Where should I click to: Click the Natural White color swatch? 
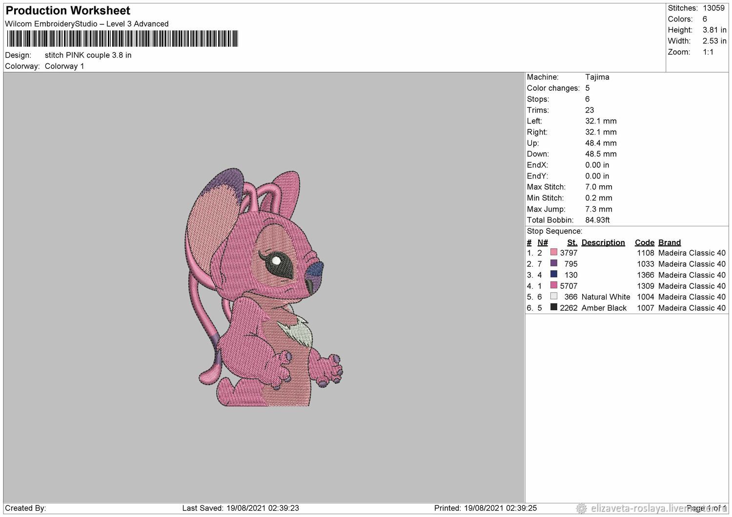553,297
